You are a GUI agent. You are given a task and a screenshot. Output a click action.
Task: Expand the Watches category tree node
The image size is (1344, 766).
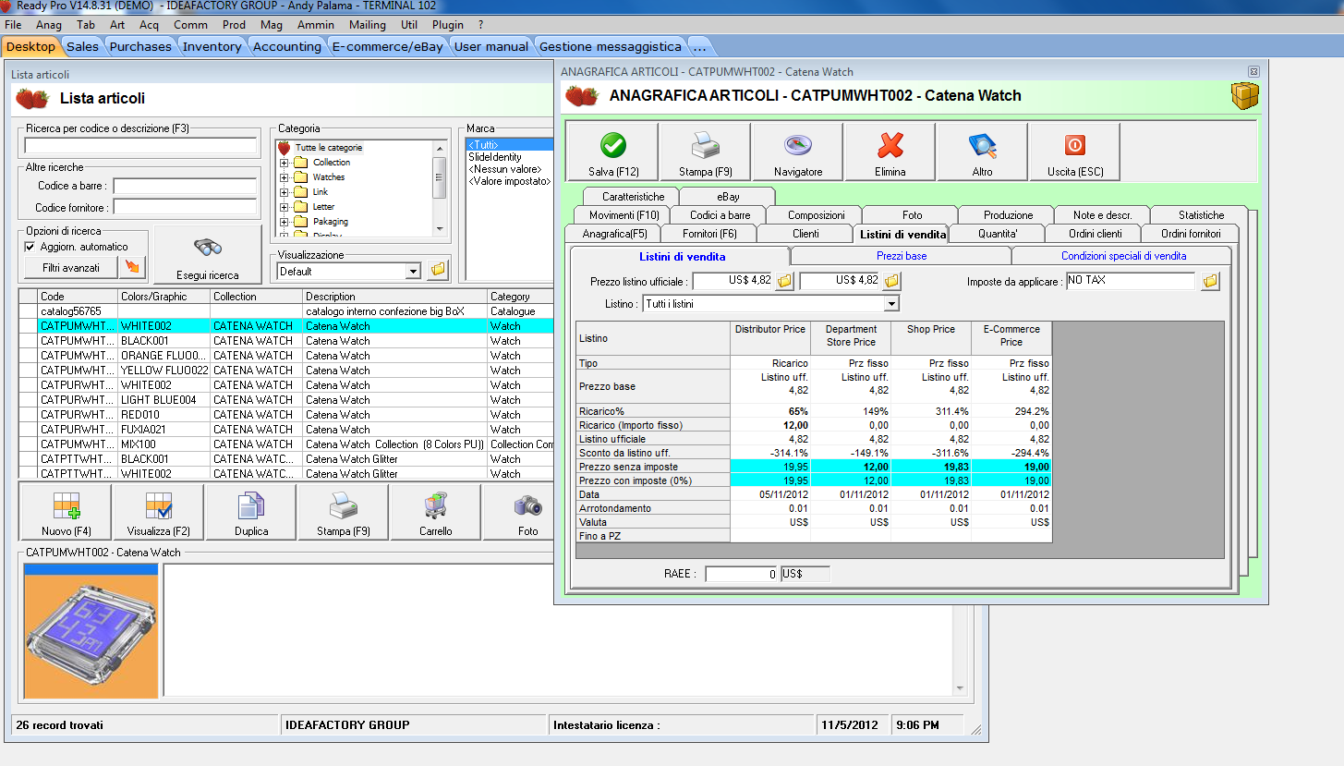(x=285, y=177)
